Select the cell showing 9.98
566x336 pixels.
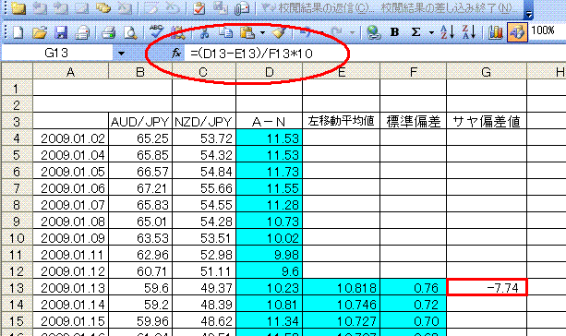tap(270, 255)
